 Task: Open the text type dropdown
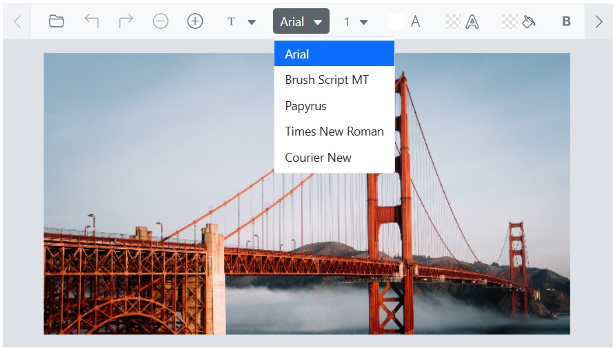[241, 21]
